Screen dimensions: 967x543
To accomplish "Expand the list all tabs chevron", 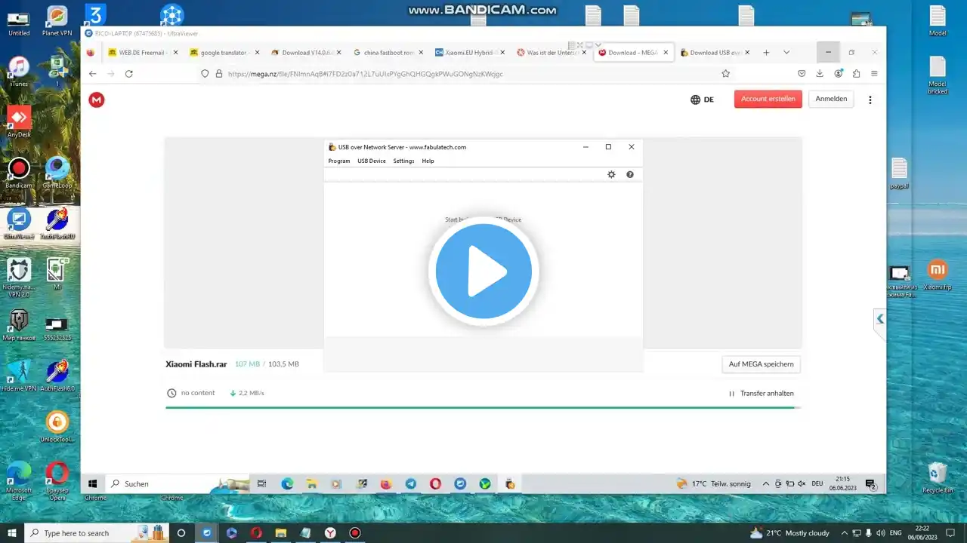I will [786, 53].
